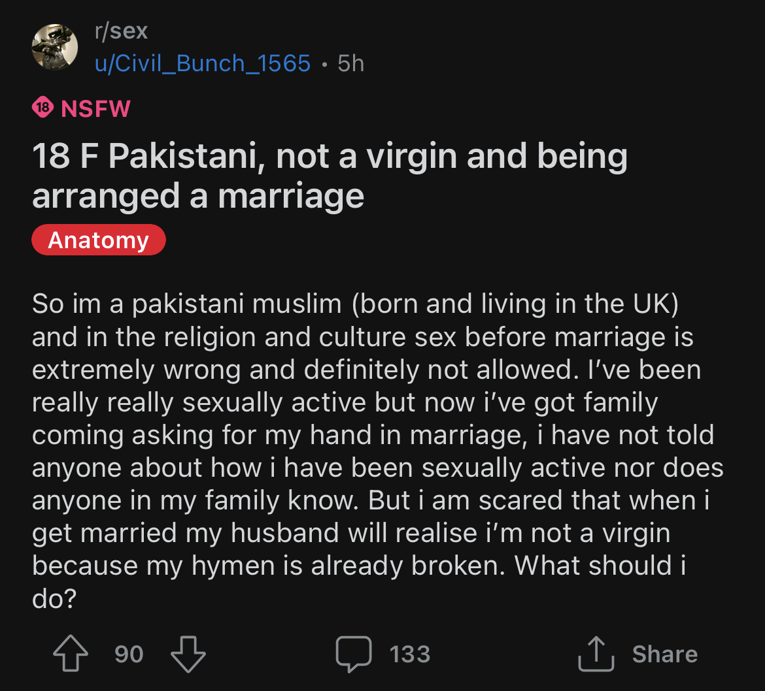Click the 133 comments count
The image size is (765, 691).
coord(410,654)
